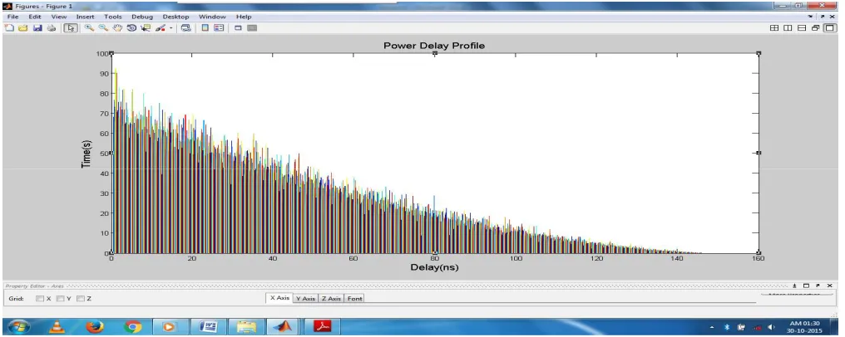The height and width of the screenshot is (337, 845).
Task: Select the Pan hand tool
Action: coord(117,28)
